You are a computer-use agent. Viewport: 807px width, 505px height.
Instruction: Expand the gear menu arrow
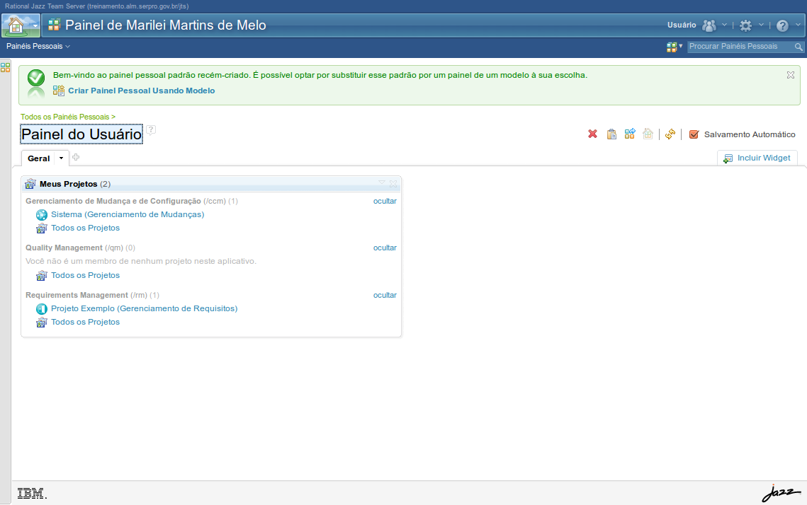tap(761, 25)
